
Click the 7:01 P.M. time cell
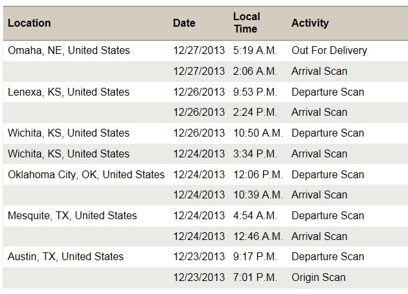[x=255, y=277]
